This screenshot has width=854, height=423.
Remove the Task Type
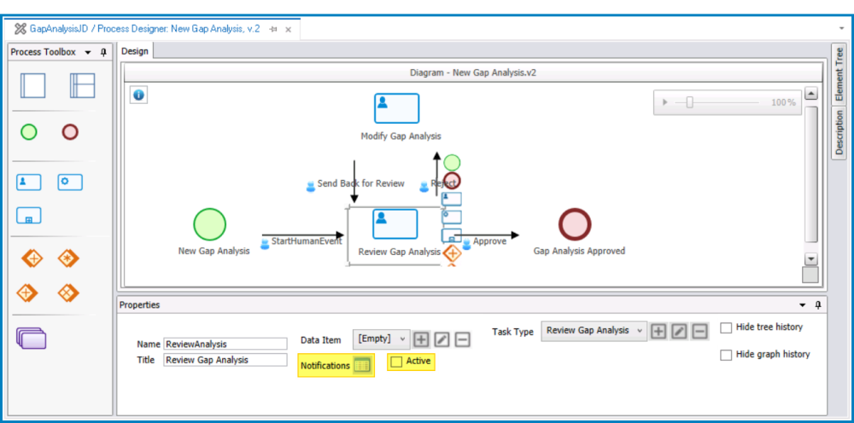coord(700,331)
